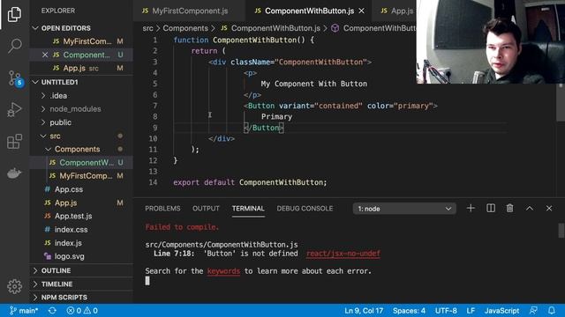
Task: Select the Terminal panel tab
Action: pos(248,209)
